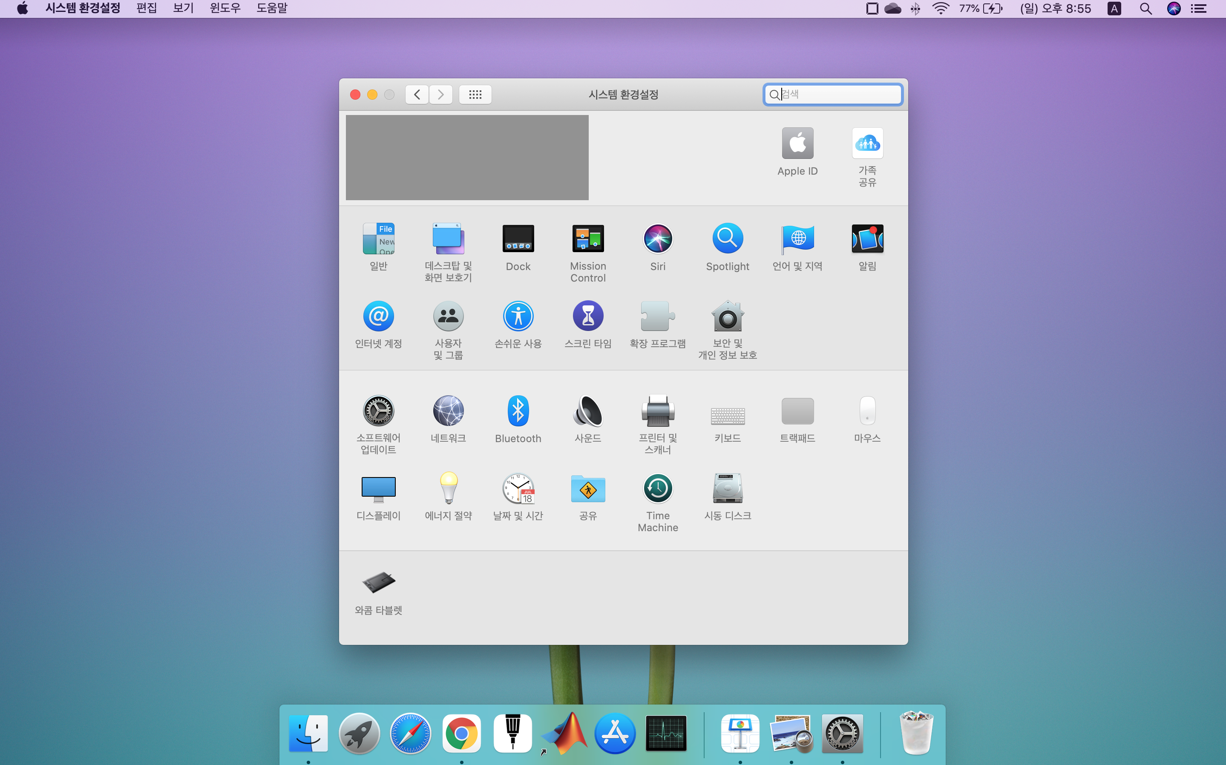Open the battery status at 77%
The height and width of the screenshot is (765, 1226).
pos(981,9)
